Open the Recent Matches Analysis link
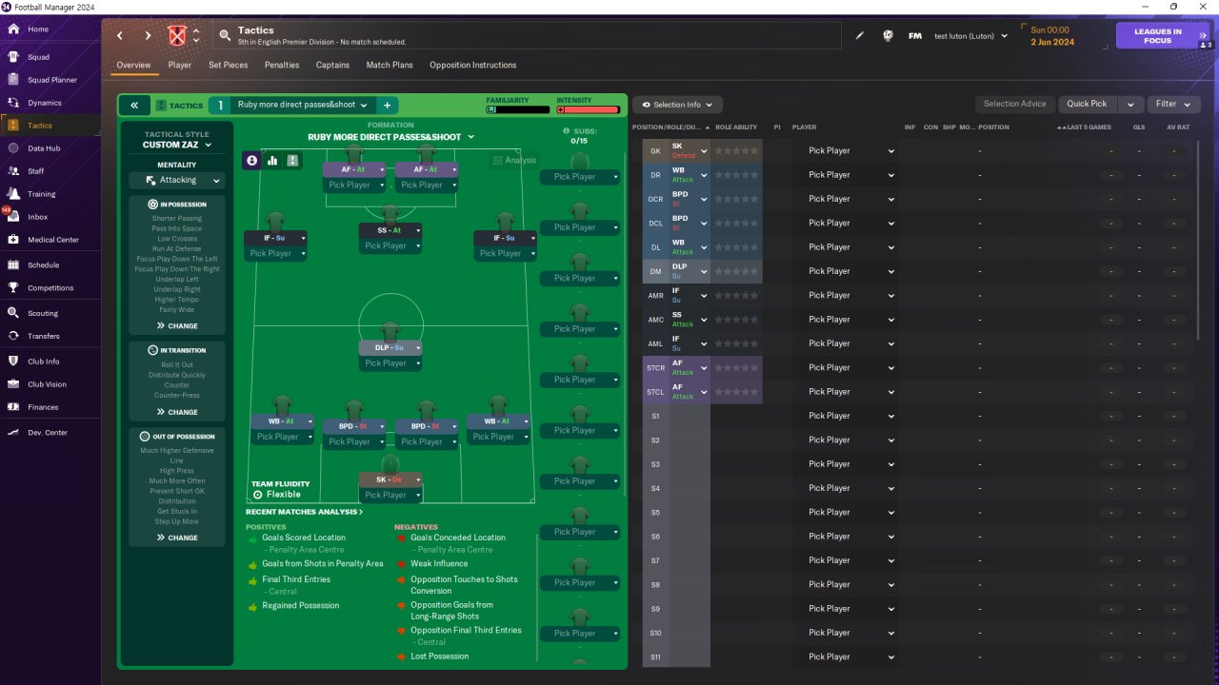 pos(305,512)
